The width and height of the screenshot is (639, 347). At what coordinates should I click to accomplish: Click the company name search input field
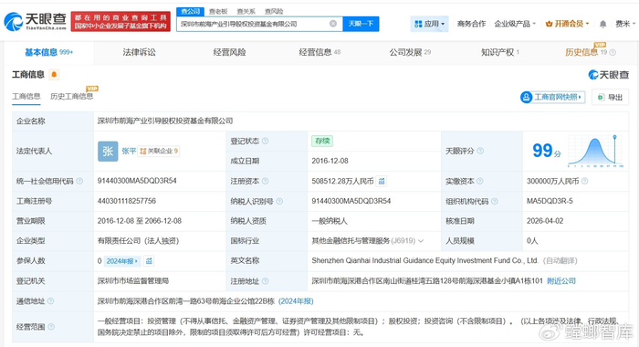[253, 24]
